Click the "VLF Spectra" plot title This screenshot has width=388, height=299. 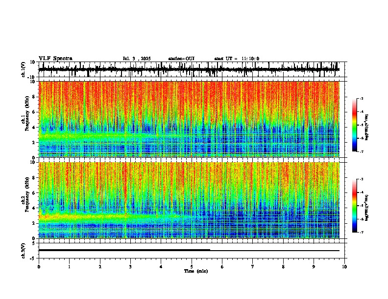[55, 59]
